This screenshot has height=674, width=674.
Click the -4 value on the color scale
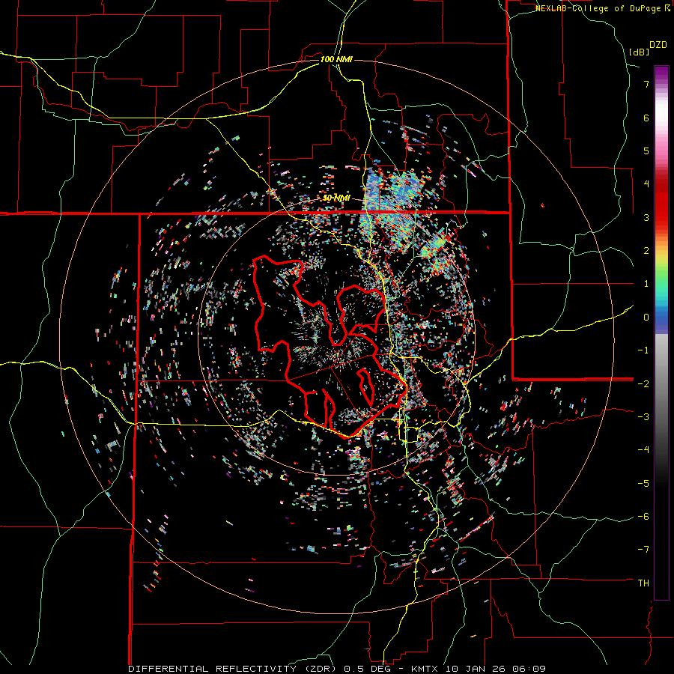[643, 450]
